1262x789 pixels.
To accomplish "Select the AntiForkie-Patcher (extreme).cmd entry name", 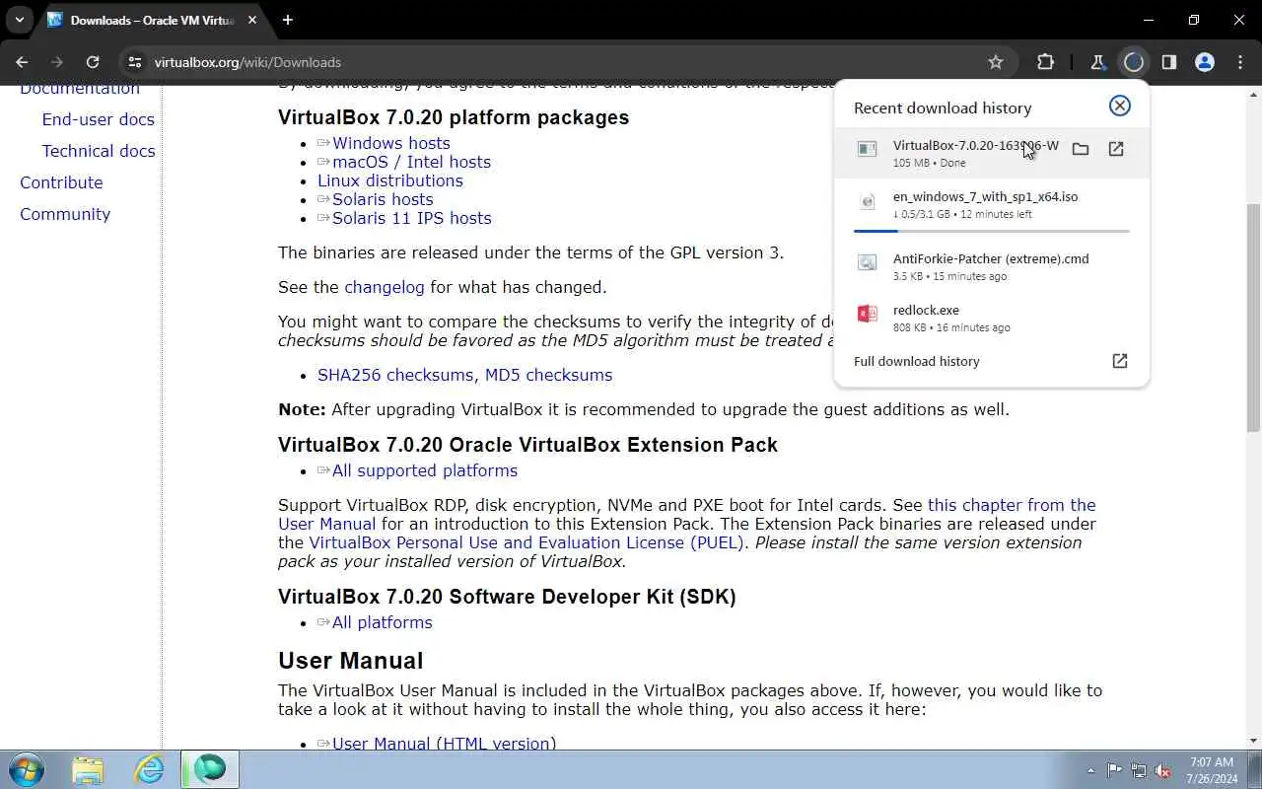I will click(991, 258).
